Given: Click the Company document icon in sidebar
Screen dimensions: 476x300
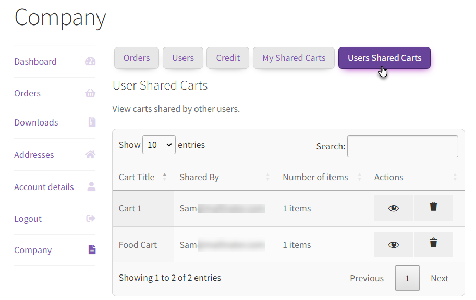Looking at the screenshot, I should click(92, 249).
